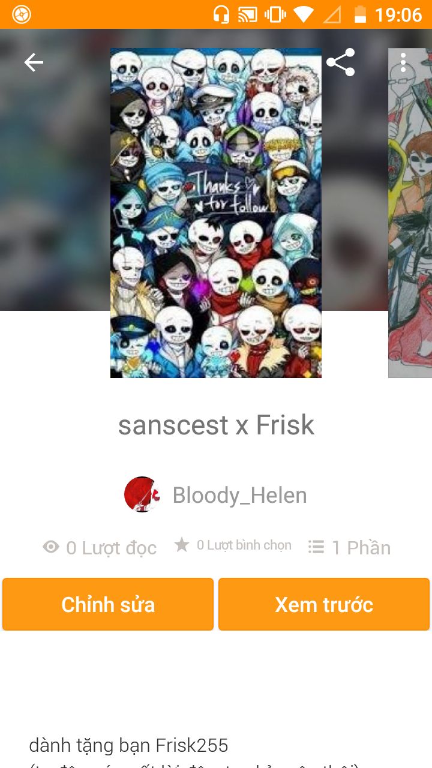The width and height of the screenshot is (432, 768).
Task: Tap the Bloody_Helen profile avatar
Action: (x=142, y=494)
